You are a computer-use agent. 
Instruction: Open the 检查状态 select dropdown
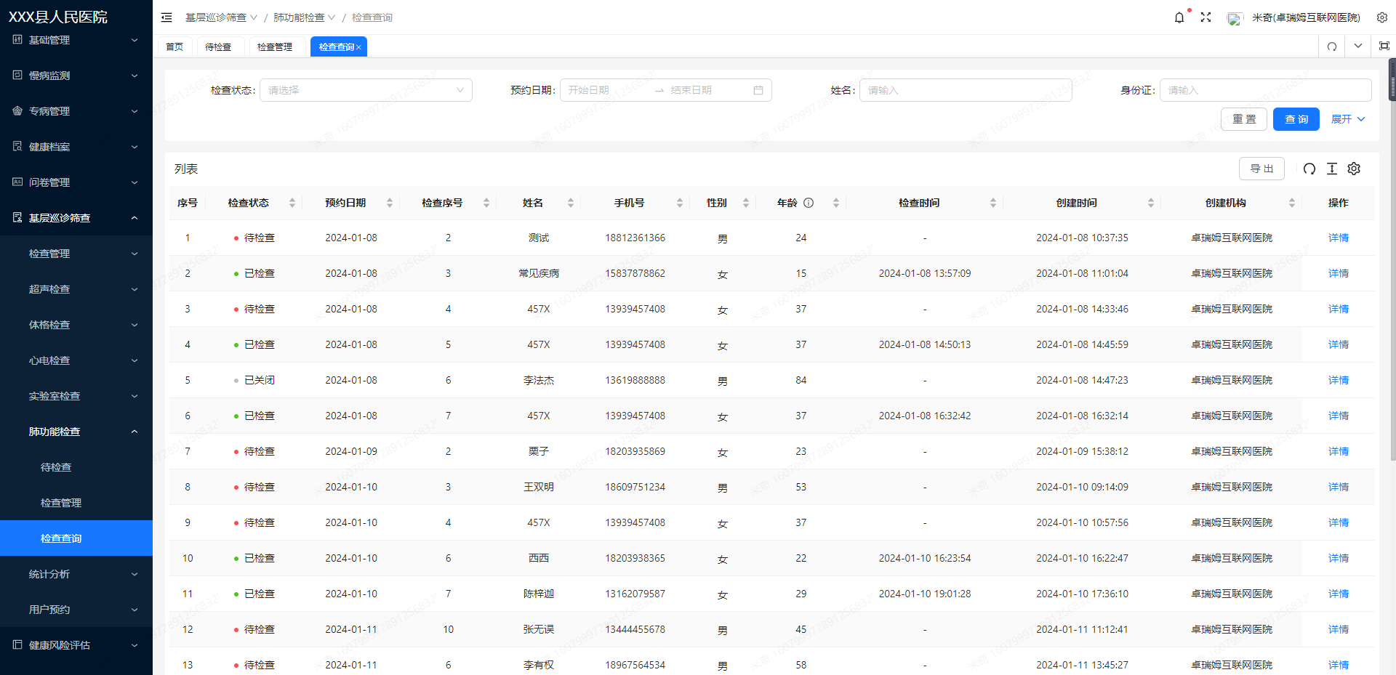pyautogui.click(x=366, y=90)
